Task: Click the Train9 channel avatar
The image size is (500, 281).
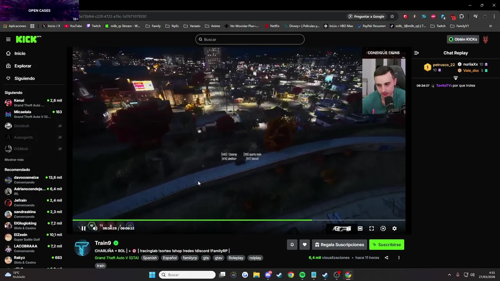Action: tap(82, 248)
